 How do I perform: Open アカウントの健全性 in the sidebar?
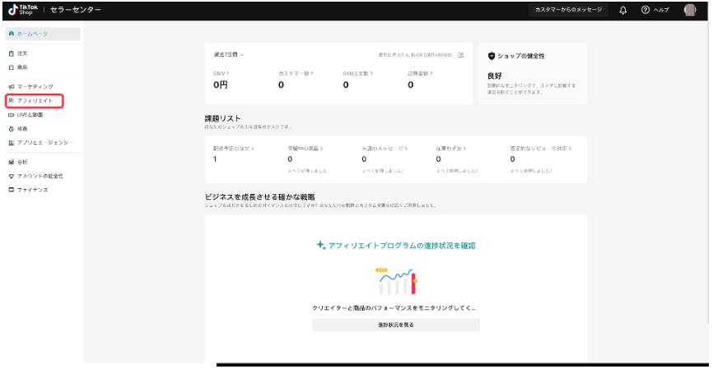(x=40, y=176)
